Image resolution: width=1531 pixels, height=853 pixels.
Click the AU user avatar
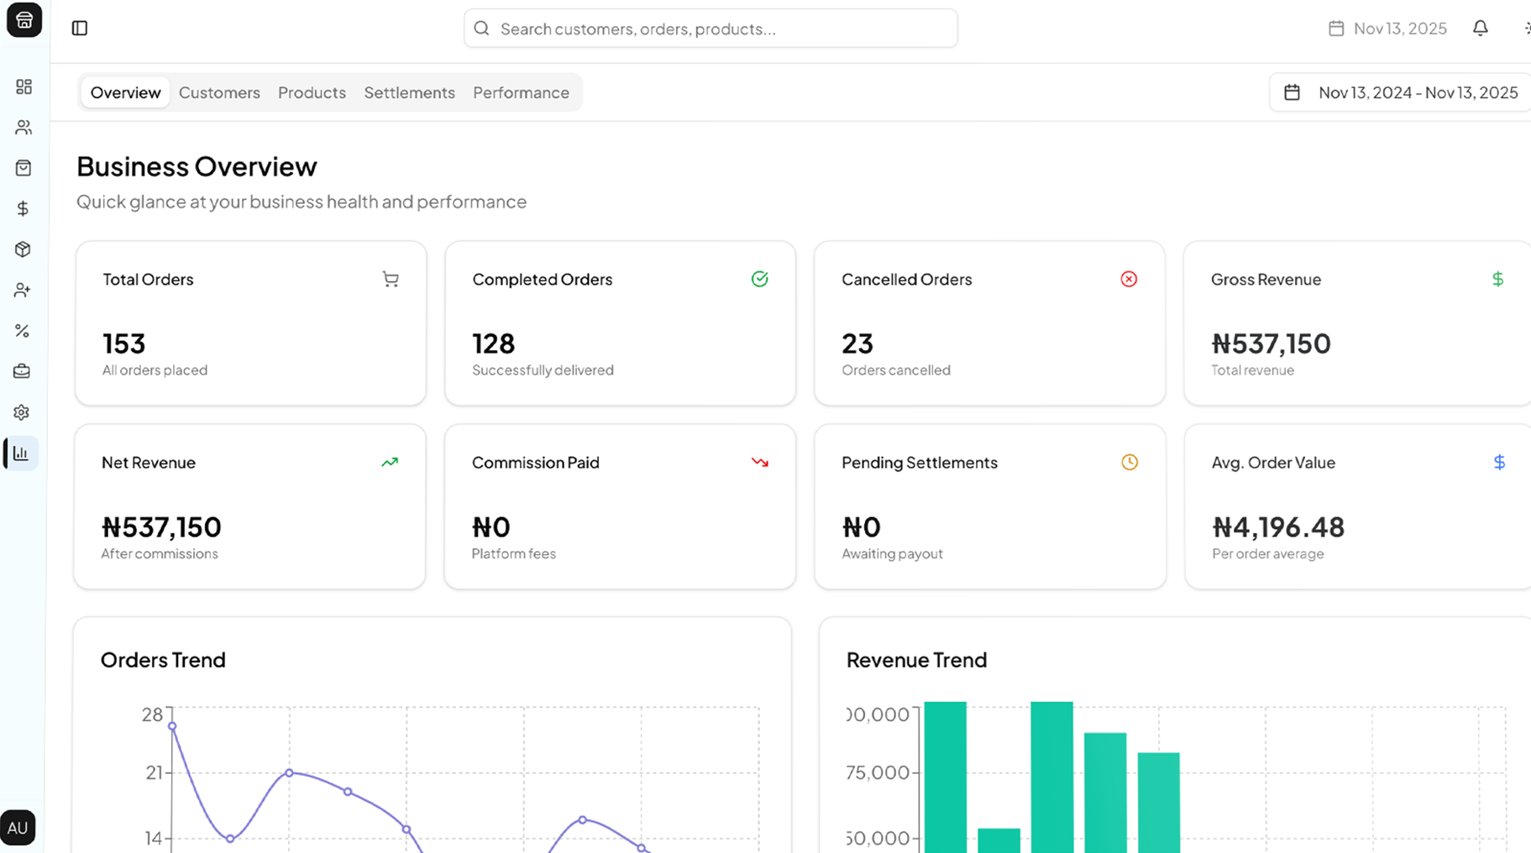(18, 828)
